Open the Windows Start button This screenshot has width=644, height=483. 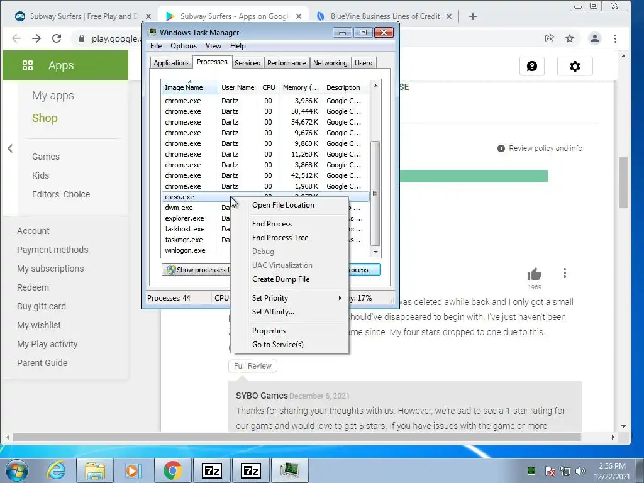[17, 470]
